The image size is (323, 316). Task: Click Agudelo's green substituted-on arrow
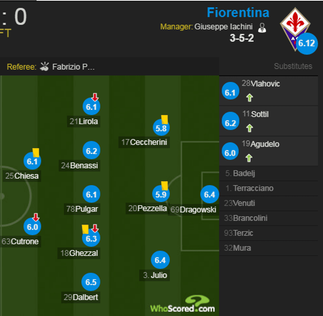pyautogui.click(x=249, y=158)
